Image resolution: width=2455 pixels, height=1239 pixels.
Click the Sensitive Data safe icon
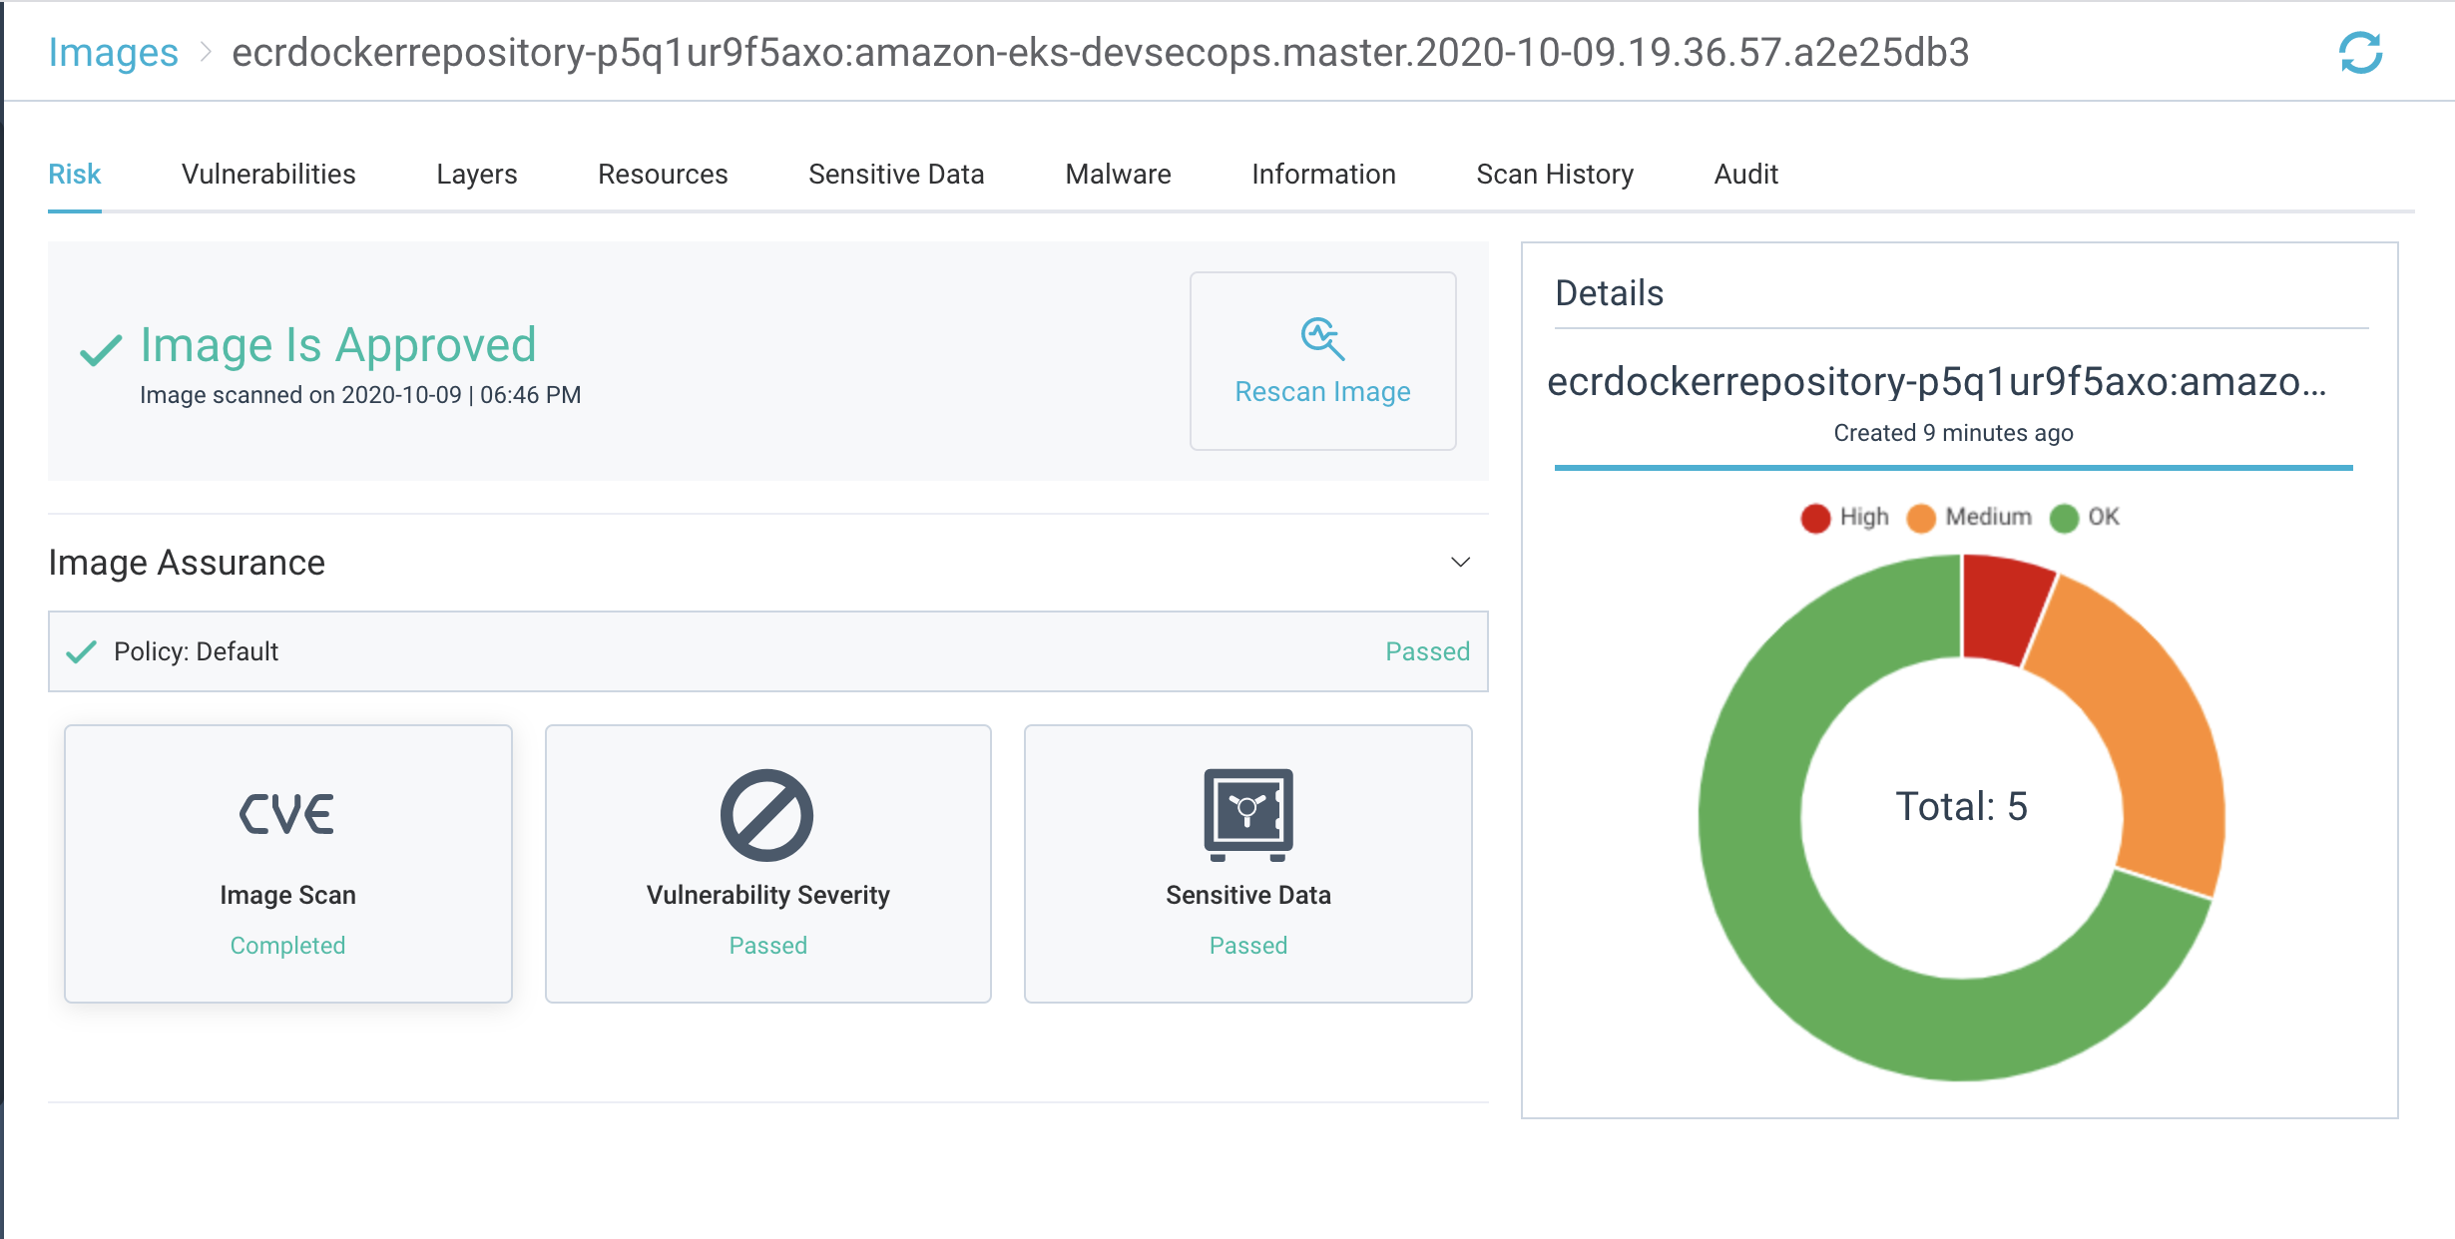(x=1247, y=815)
